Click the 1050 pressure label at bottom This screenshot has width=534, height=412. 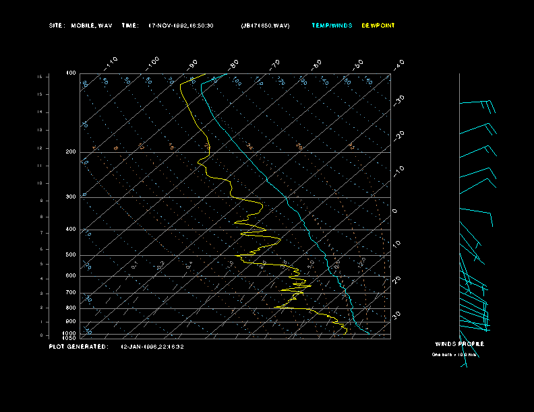pos(70,338)
